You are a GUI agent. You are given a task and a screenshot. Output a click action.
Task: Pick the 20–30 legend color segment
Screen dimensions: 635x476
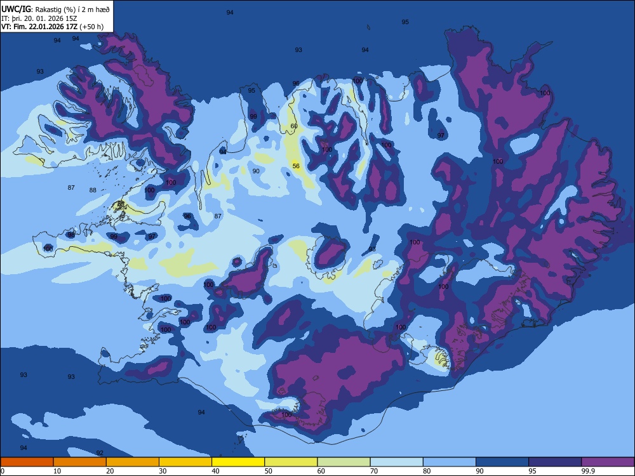pyautogui.click(x=133, y=462)
